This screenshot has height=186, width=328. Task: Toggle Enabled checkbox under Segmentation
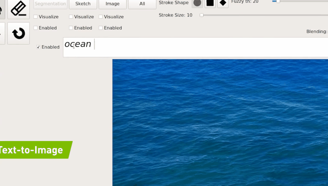[36, 28]
